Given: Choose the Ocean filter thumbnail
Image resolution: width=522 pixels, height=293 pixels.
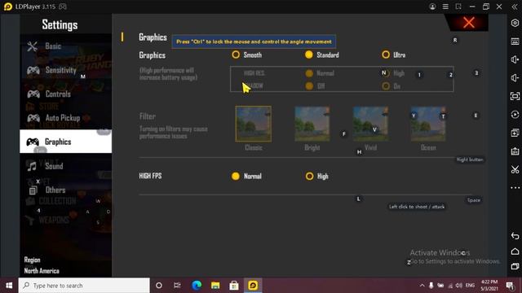Looking at the screenshot, I should pyautogui.click(x=428, y=124).
